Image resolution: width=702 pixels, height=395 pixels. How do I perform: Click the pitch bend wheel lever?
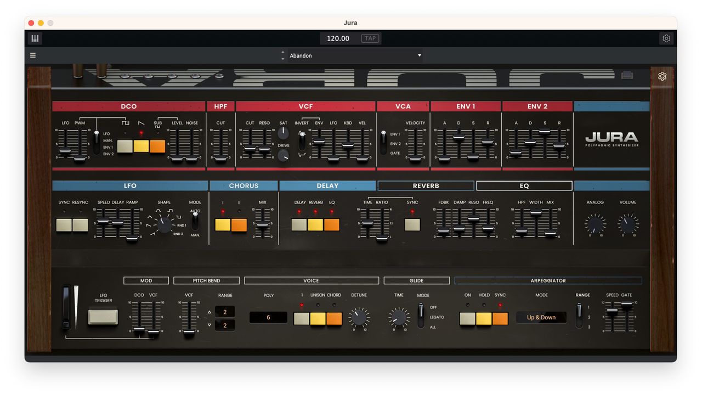66,307
